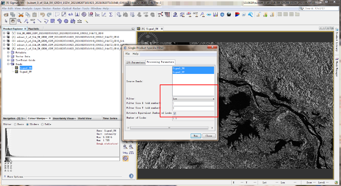Collapse the Bands folder

pyautogui.click(x=8, y=64)
